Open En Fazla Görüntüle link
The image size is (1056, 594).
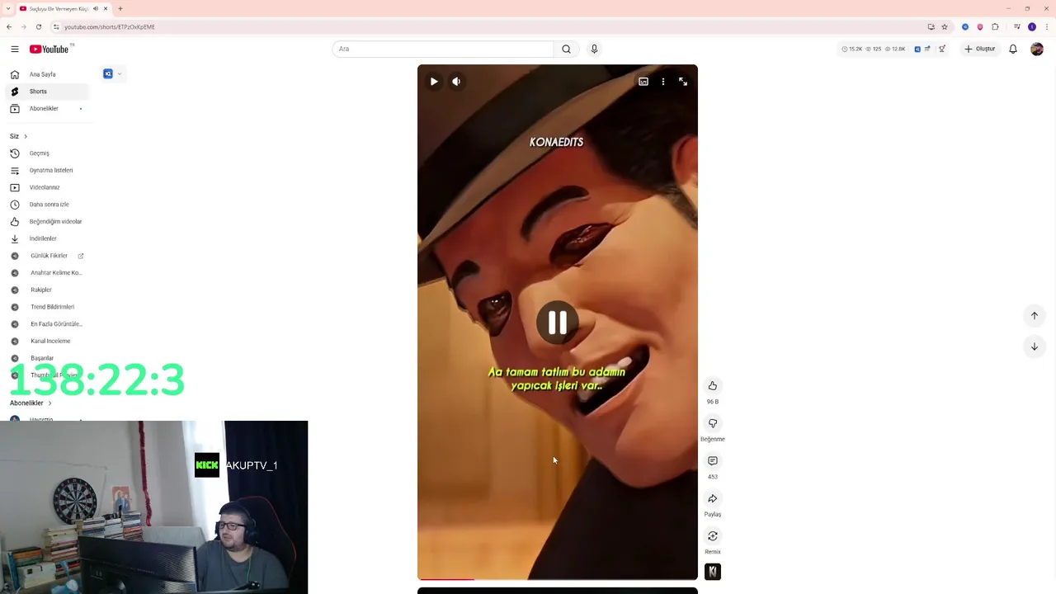pyautogui.click(x=45, y=324)
